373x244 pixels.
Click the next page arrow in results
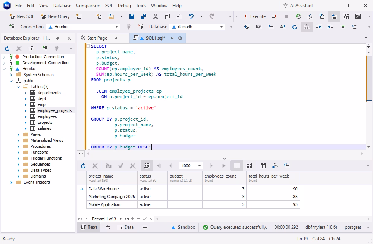pos(211,166)
